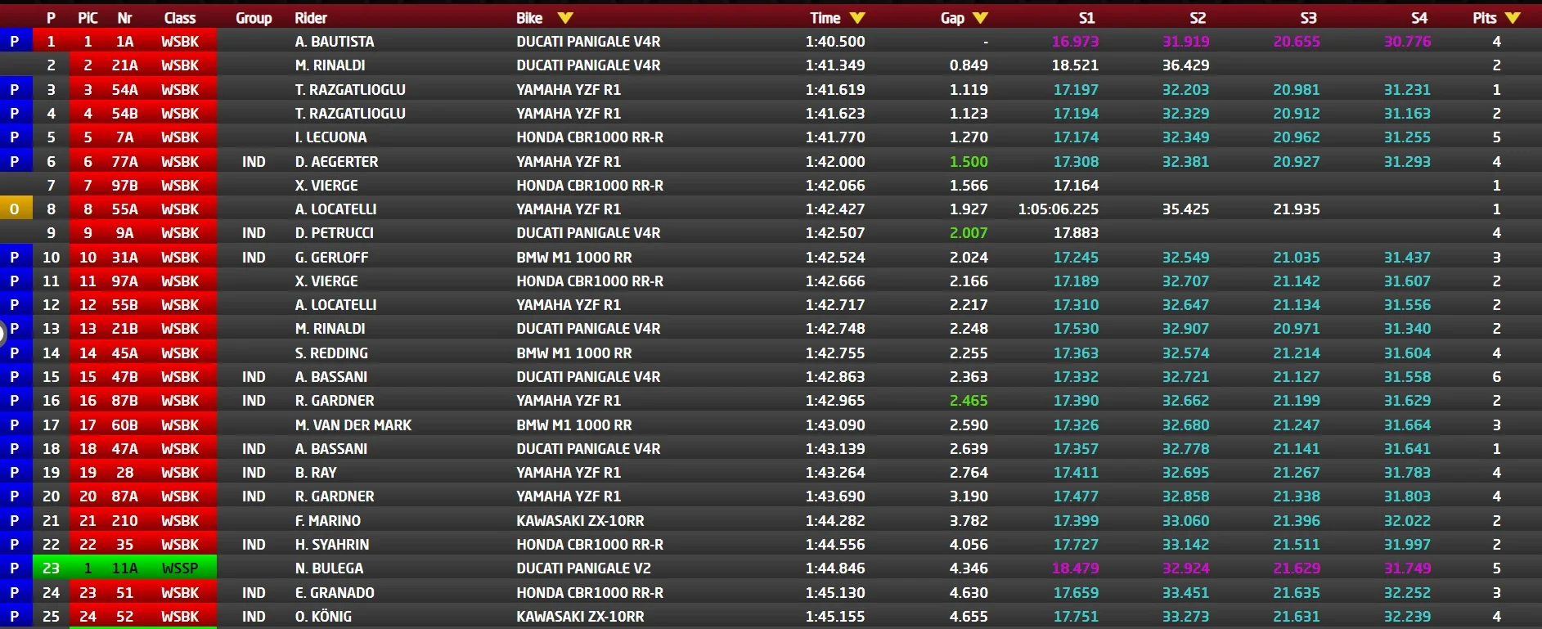This screenshot has width=1542, height=629.
Task: Click the green gap value 2.007
Action: tap(969, 233)
